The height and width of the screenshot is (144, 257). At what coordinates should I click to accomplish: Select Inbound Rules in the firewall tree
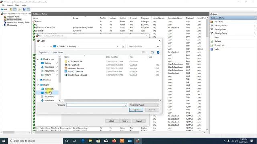click(x=13, y=16)
